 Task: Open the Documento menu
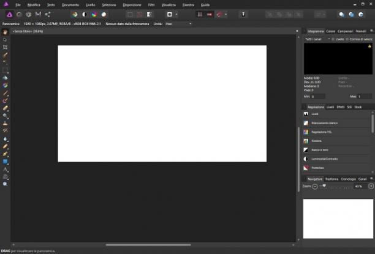pos(70,5)
